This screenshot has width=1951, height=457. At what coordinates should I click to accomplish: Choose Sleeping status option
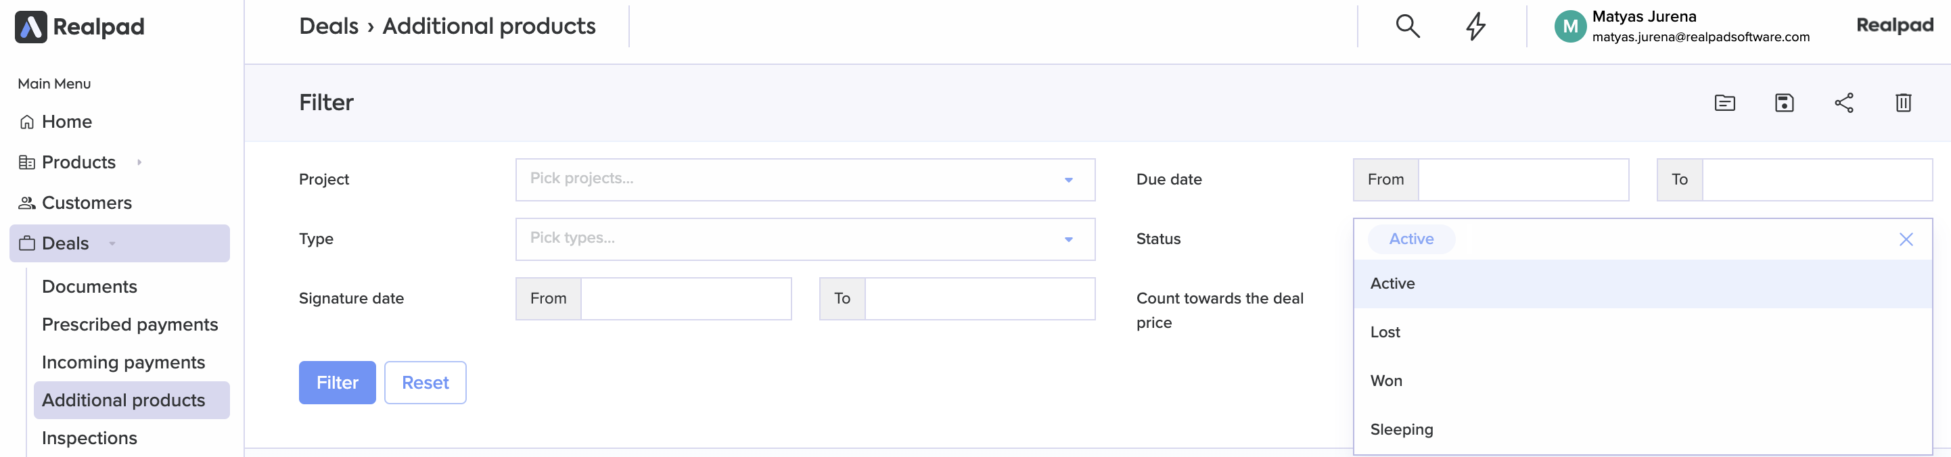point(1401,429)
